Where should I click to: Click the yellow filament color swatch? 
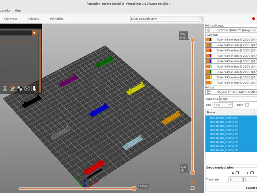click(x=209, y=77)
